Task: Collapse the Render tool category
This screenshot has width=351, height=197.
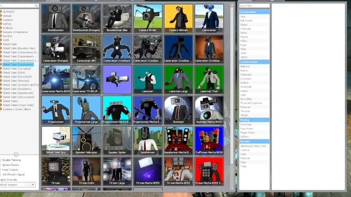Action: coord(254,141)
